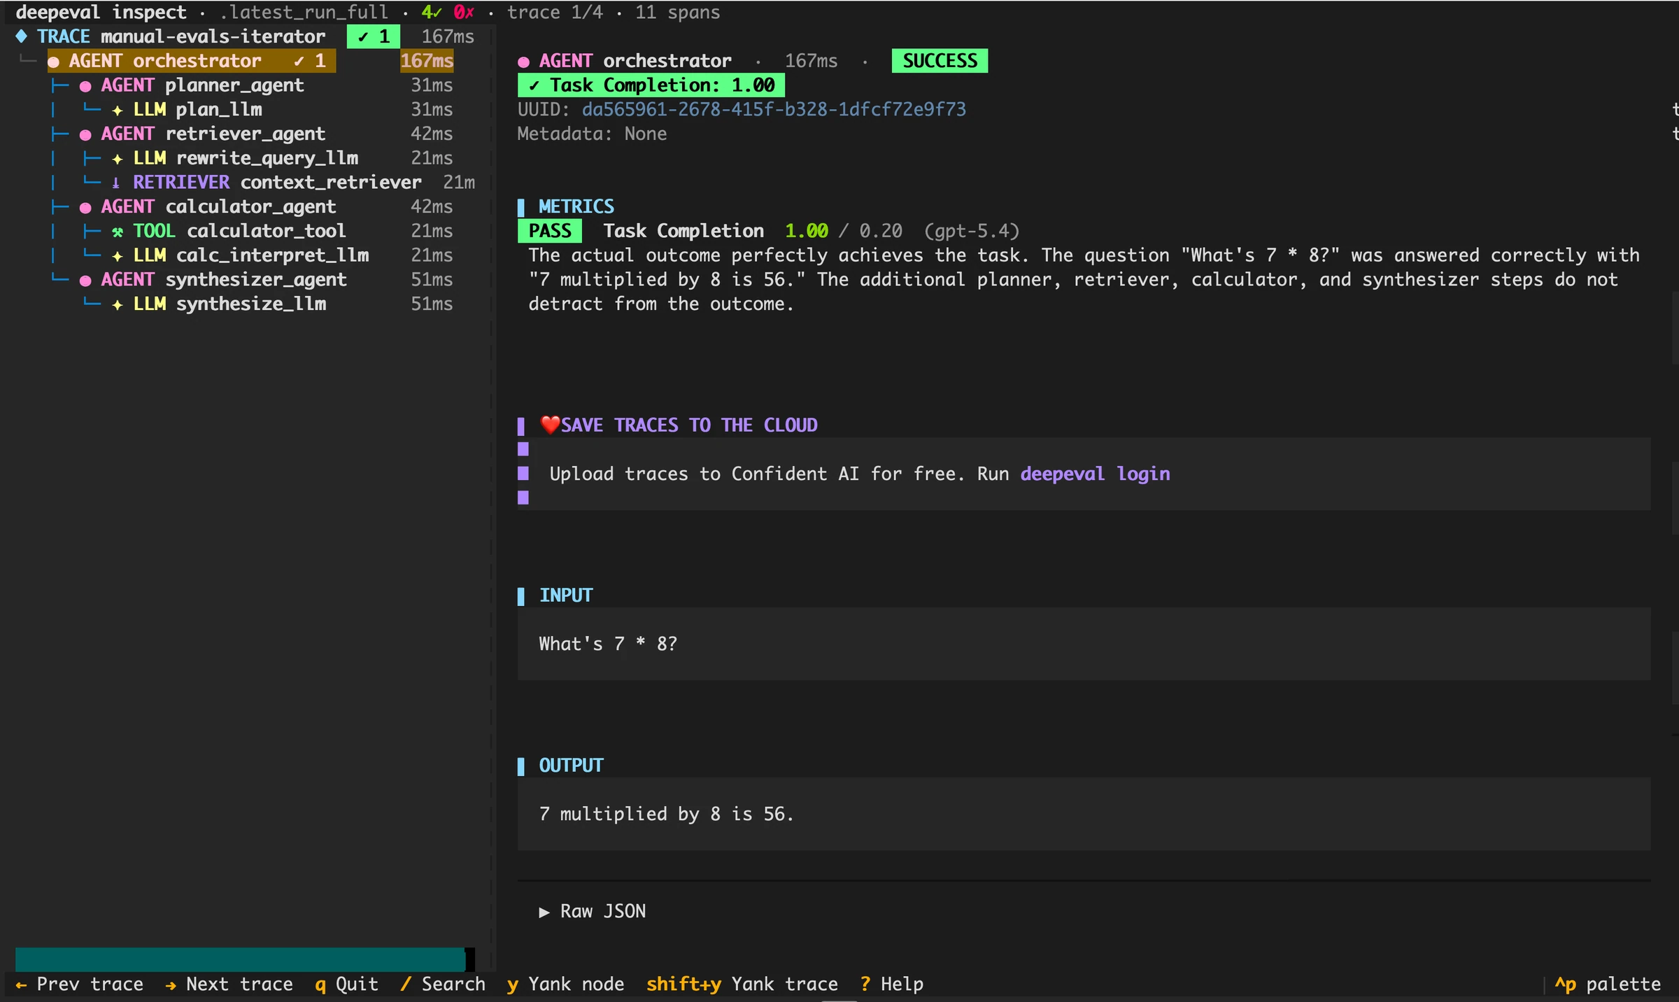This screenshot has width=1679, height=1002.
Task: Click the INPUT box containing What's 7 * 8?
Action: [1084, 644]
